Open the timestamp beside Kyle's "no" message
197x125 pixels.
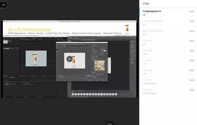[191, 21]
